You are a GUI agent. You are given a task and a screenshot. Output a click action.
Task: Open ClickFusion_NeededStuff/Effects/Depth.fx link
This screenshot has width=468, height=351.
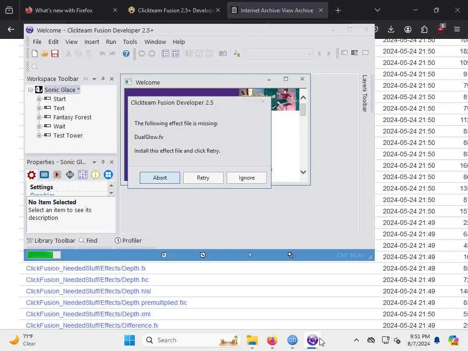(x=86, y=268)
